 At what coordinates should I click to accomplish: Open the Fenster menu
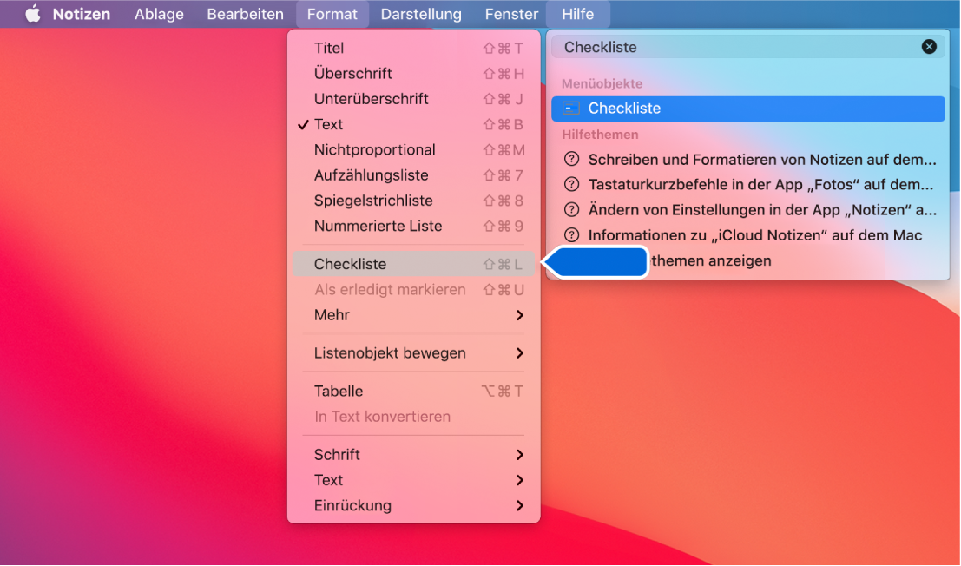coord(510,13)
